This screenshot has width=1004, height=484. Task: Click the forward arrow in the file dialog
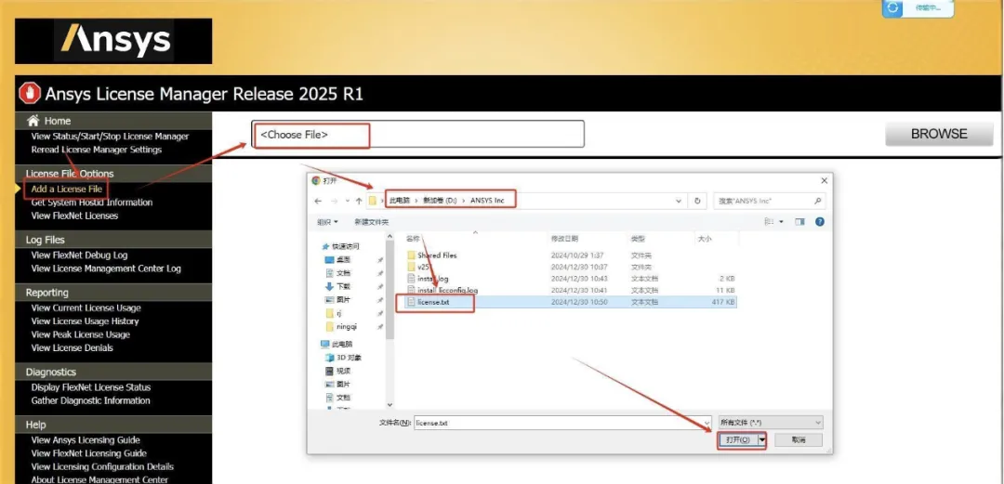[335, 201]
